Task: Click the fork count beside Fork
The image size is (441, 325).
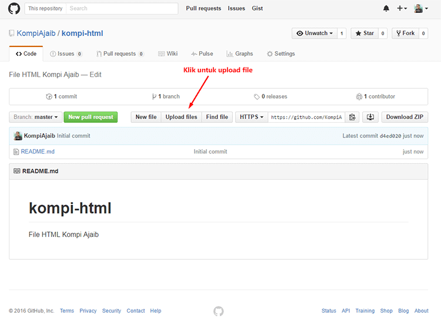Action: click(x=423, y=33)
